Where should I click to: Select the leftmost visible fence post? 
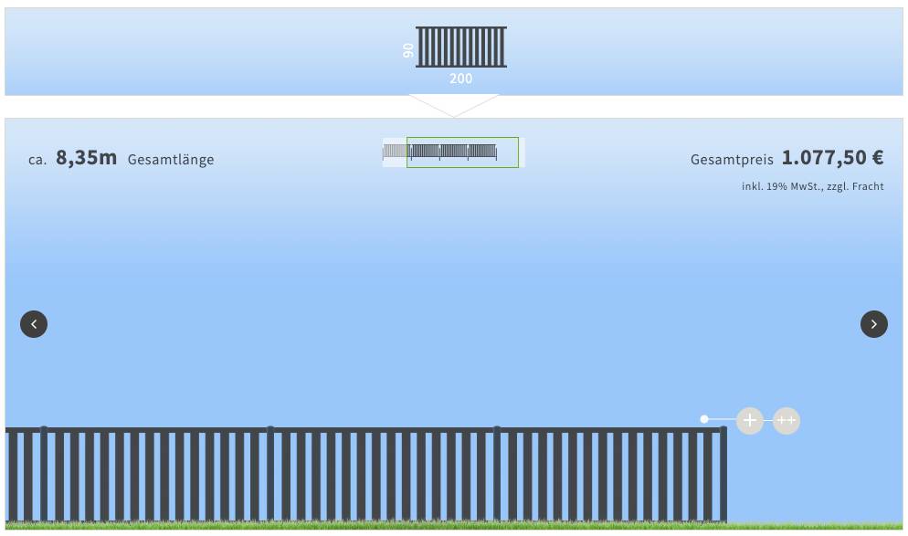tap(44, 475)
